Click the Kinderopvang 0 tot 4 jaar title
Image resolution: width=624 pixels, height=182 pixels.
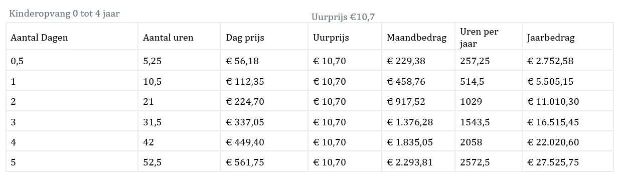64,14
